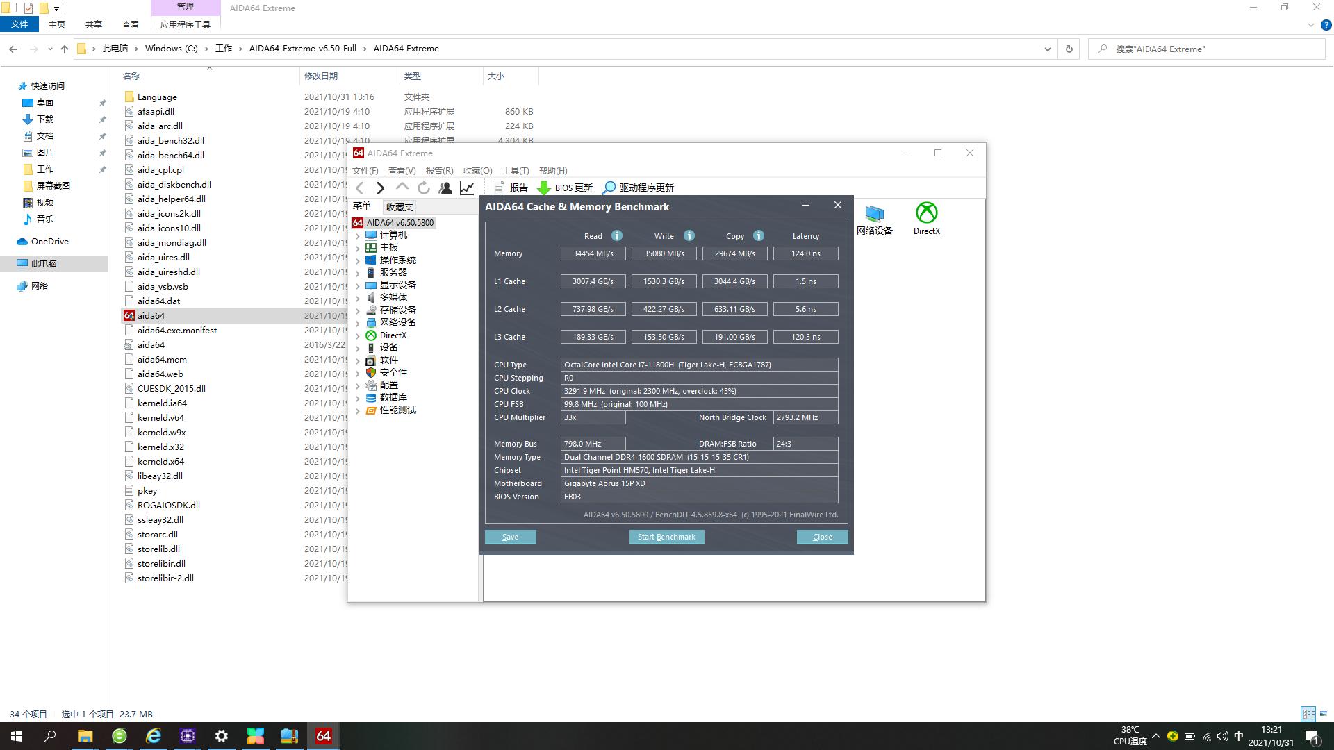
Task: Open the 工具(T) menu
Action: point(515,170)
